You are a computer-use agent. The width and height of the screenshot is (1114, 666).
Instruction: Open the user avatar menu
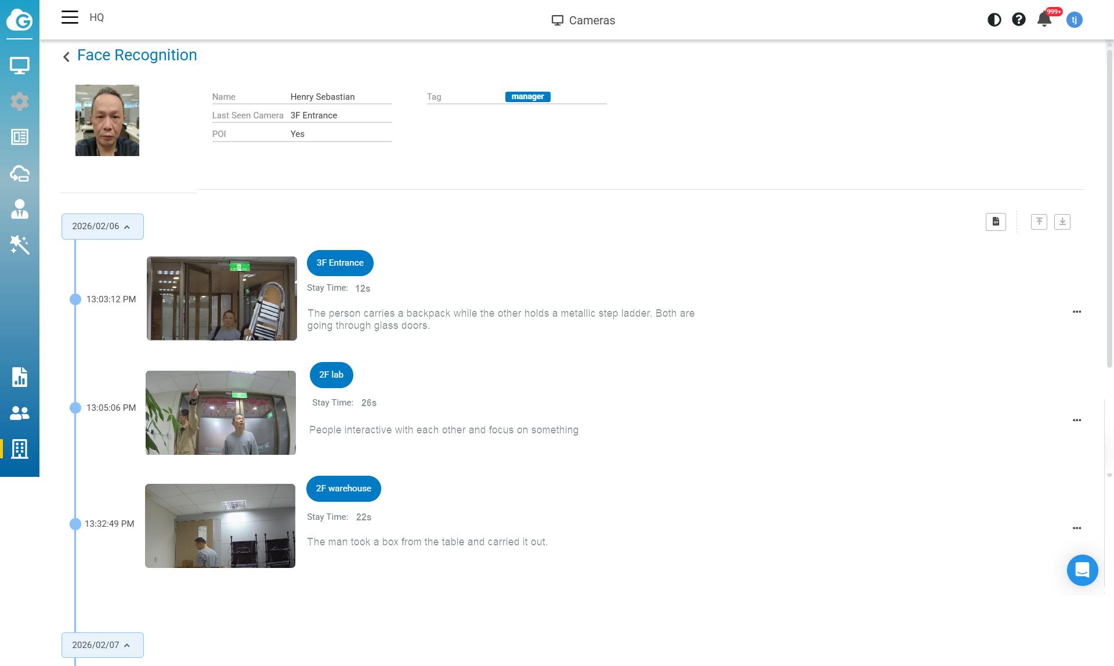tap(1074, 20)
